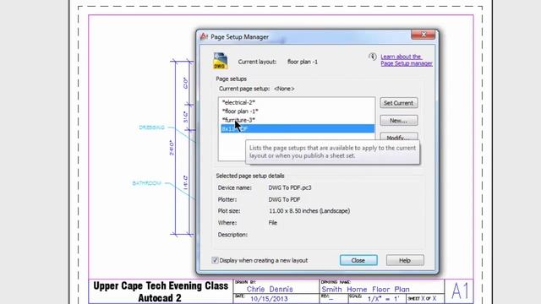
Task: Toggle Display when creating a new layout
Action: coord(215,260)
